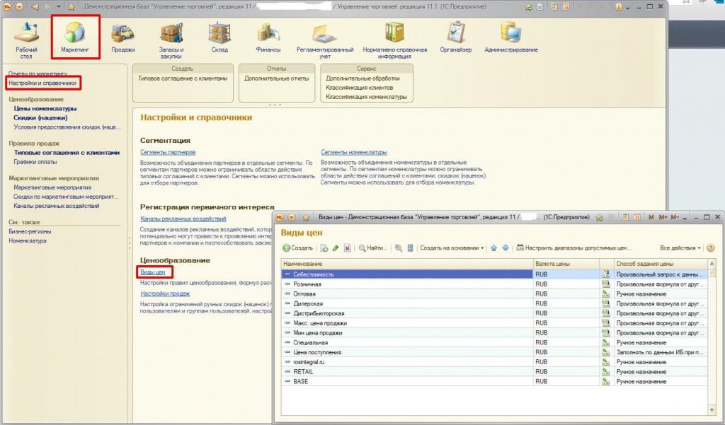Open the Рабочий стол section
Image resolution: width=725 pixels, height=425 pixels.
pos(26,40)
